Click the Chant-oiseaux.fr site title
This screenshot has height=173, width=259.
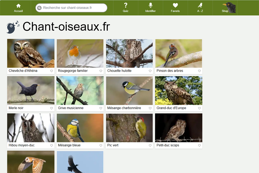click(66, 27)
